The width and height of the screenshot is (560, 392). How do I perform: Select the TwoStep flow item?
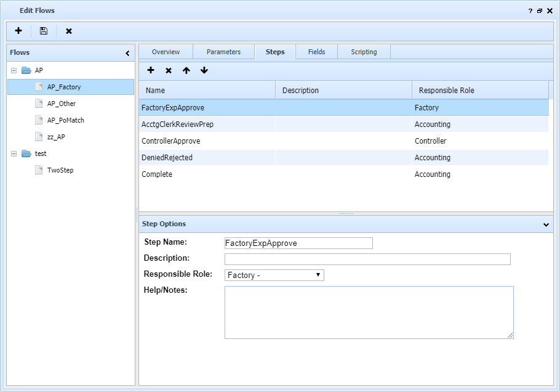[60, 170]
